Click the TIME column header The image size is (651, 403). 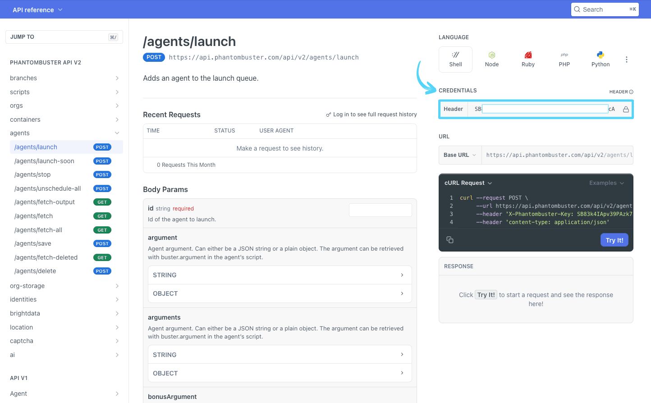pyautogui.click(x=153, y=131)
